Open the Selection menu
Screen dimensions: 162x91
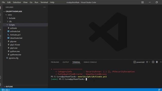pyautogui.click(x=17, y=2)
